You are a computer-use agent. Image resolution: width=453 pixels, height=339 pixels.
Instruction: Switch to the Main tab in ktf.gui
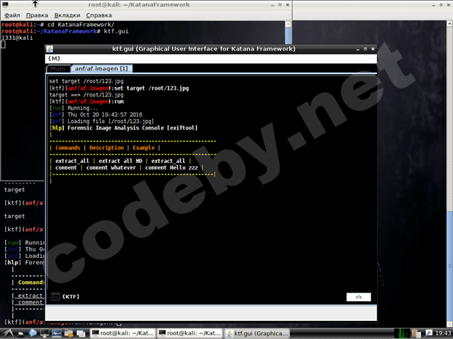58,69
